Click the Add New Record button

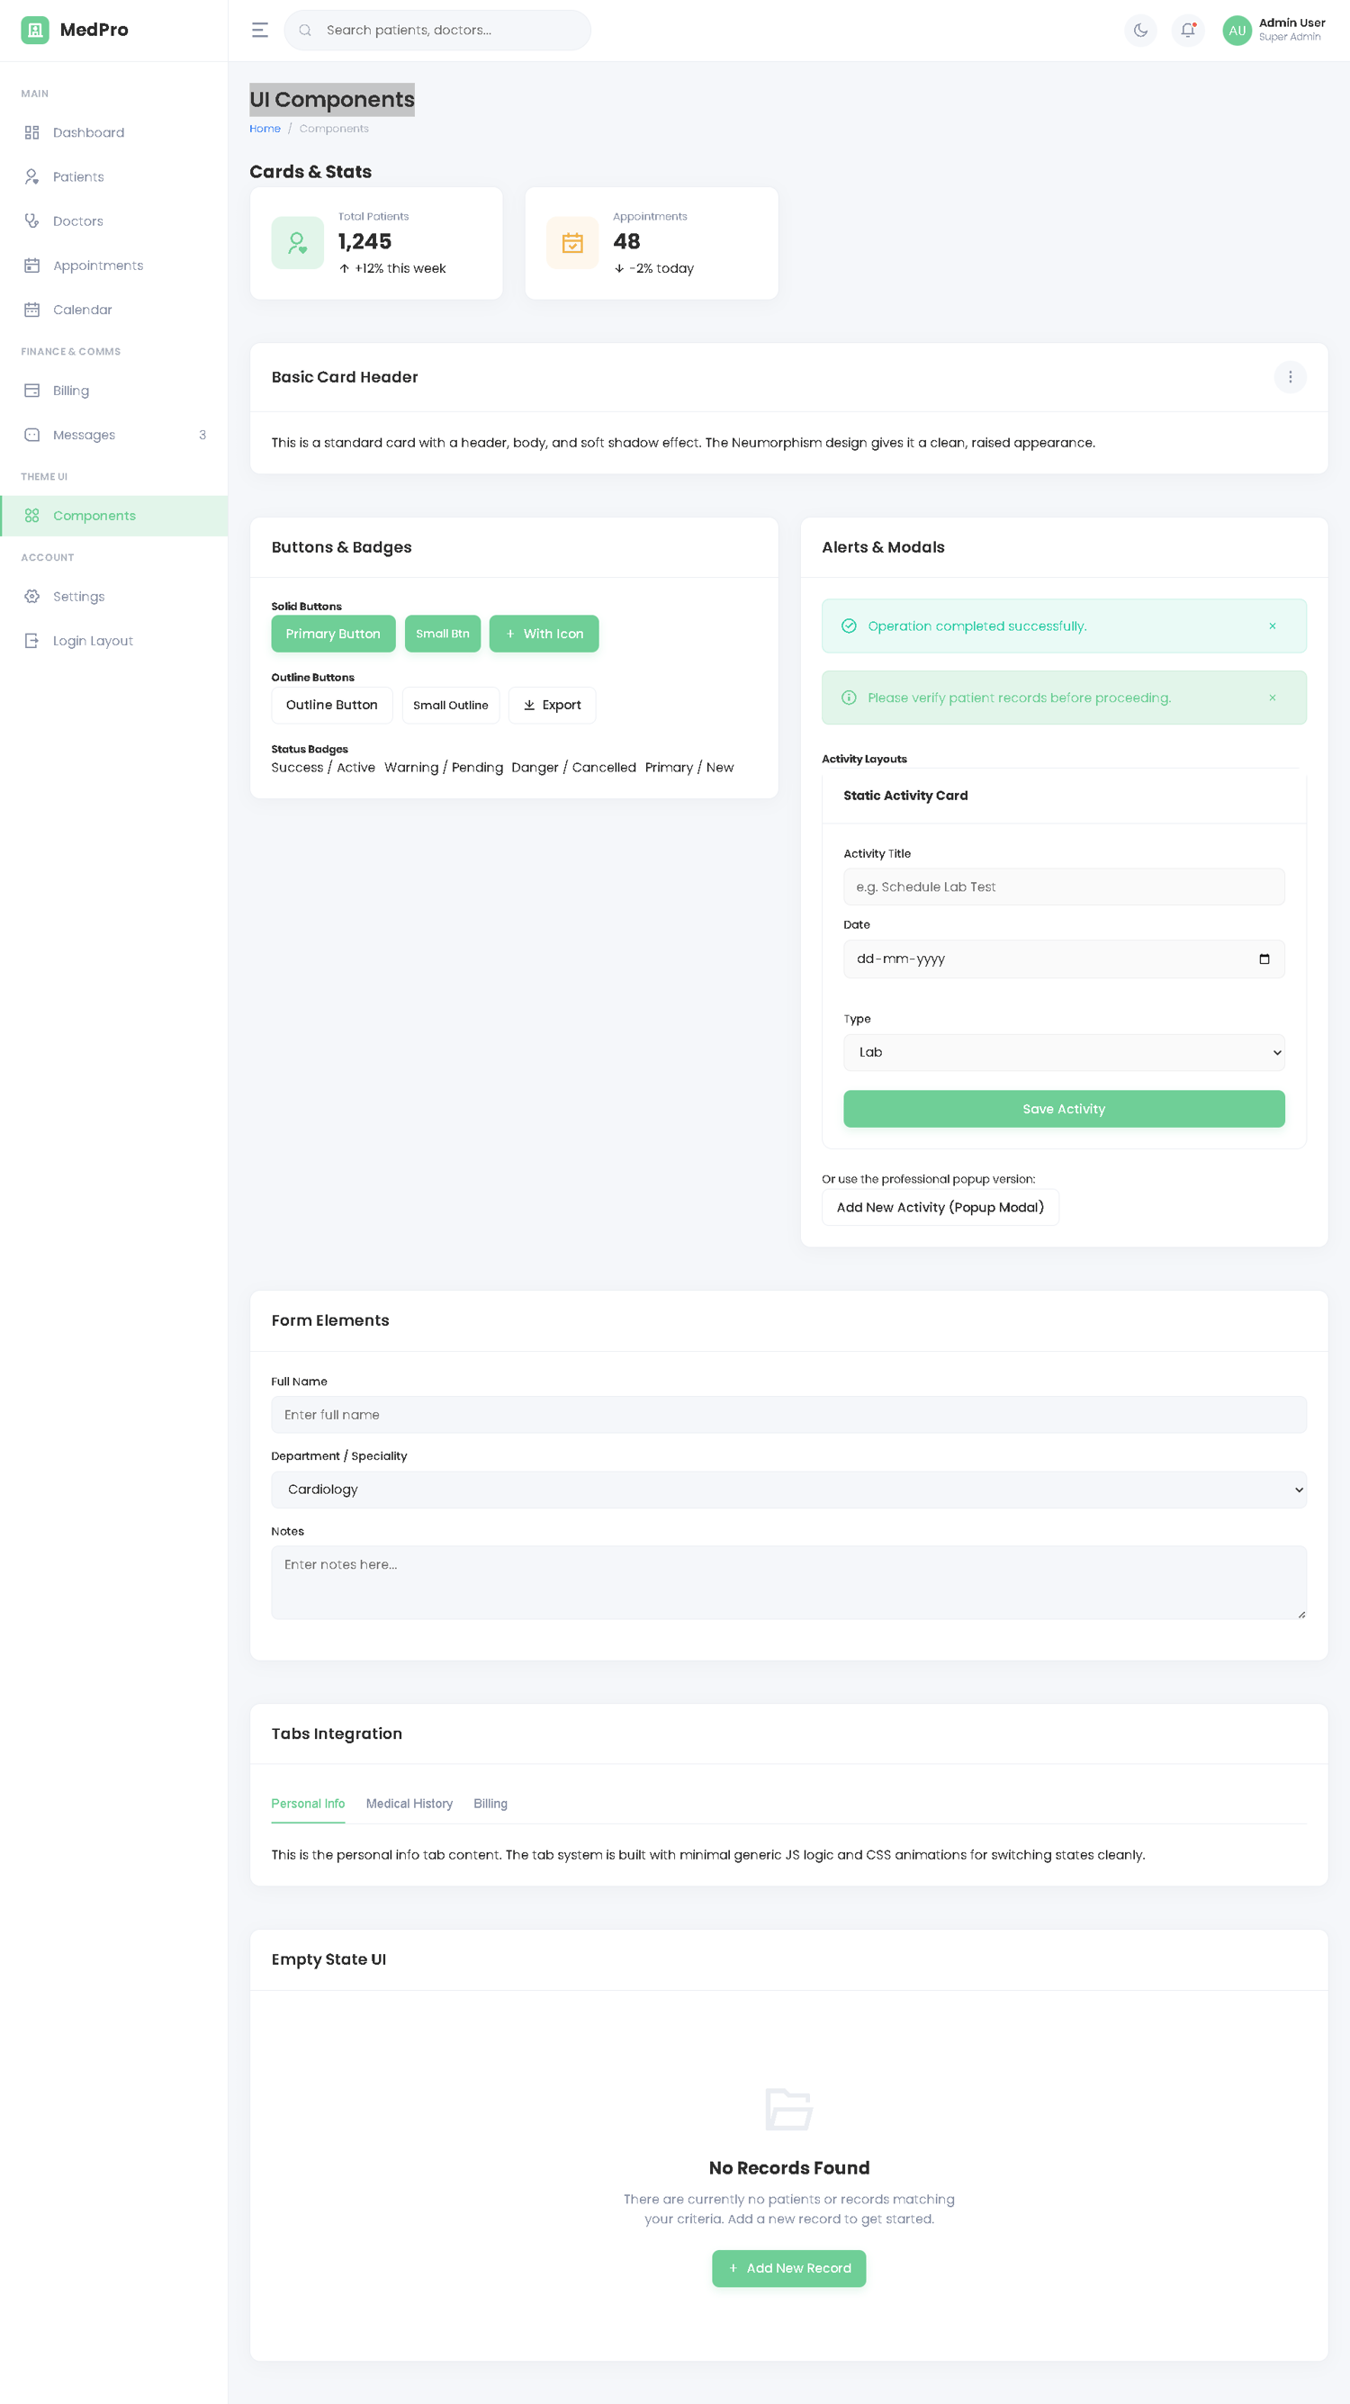[788, 2269]
